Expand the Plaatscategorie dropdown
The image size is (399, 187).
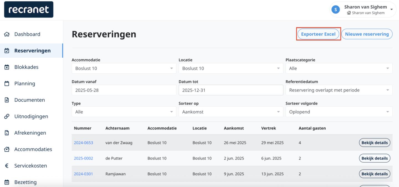(x=339, y=68)
